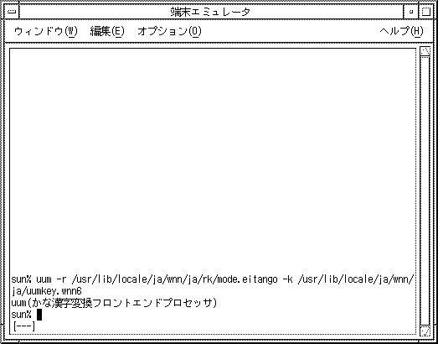Click the scrollbar down arrow

[425, 331]
